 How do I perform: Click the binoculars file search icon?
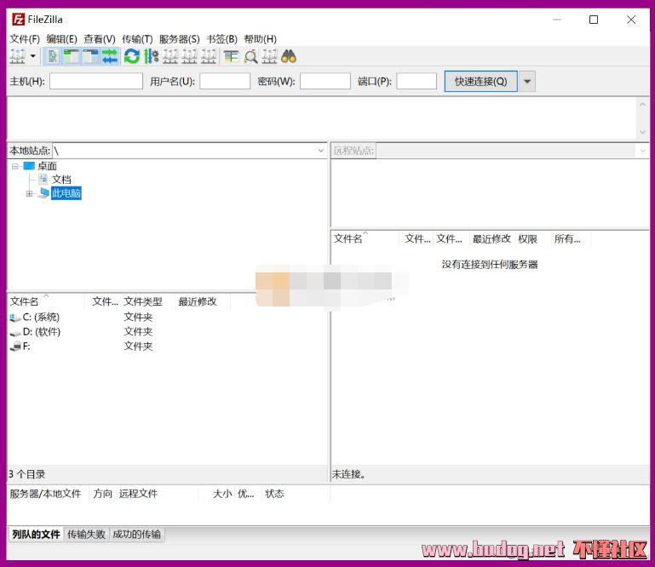(289, 56)
